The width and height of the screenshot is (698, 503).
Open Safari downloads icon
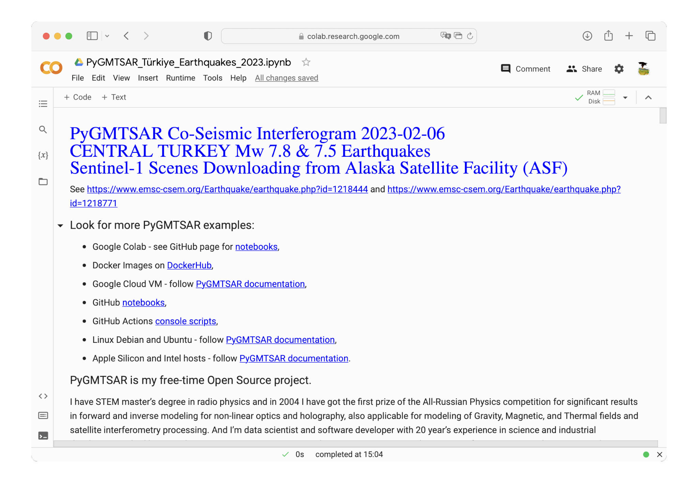coord(587,36)
